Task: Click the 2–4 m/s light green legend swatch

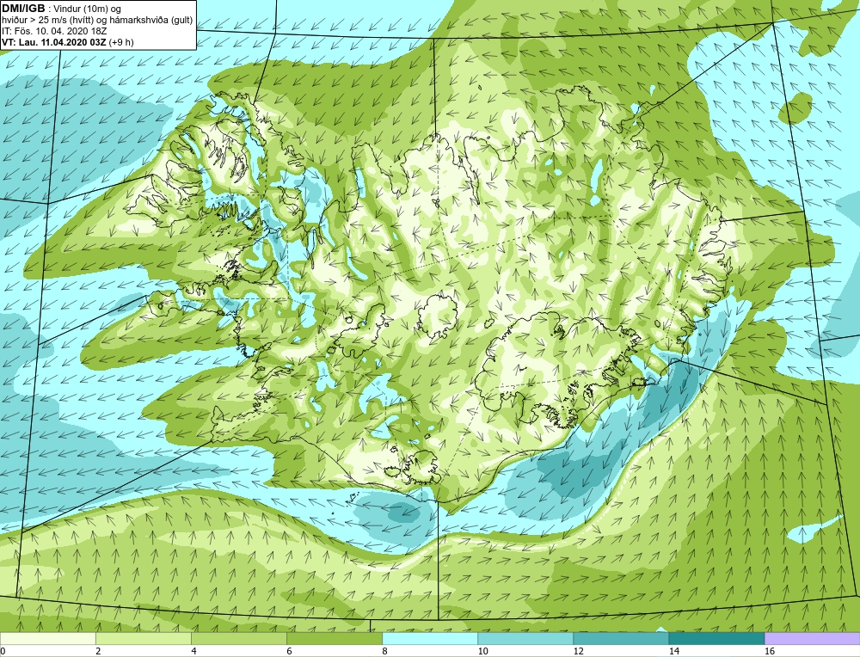Action: (143, 638)
